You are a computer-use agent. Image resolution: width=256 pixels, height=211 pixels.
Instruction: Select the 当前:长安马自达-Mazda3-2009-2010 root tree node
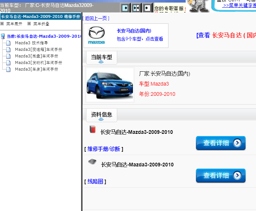(x=44, y=36)
